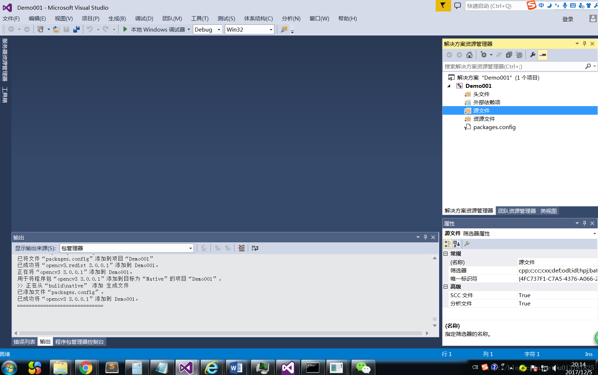Click the Show All Files icon
Image resolution: width=598 pixels, height=375 pixels.
(519, 55)
